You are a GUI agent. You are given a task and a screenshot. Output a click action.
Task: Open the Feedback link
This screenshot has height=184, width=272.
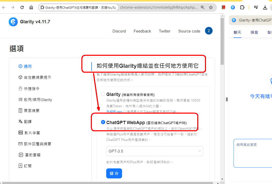pyautogui.click(x=142, y=31)
